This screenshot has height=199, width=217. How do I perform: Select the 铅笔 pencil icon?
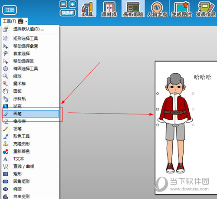click(6, 129)
